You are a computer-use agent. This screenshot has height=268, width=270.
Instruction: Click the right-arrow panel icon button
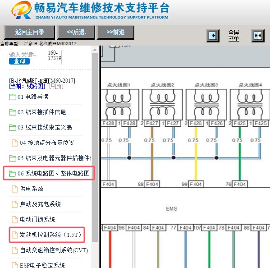tap(213, 36)
